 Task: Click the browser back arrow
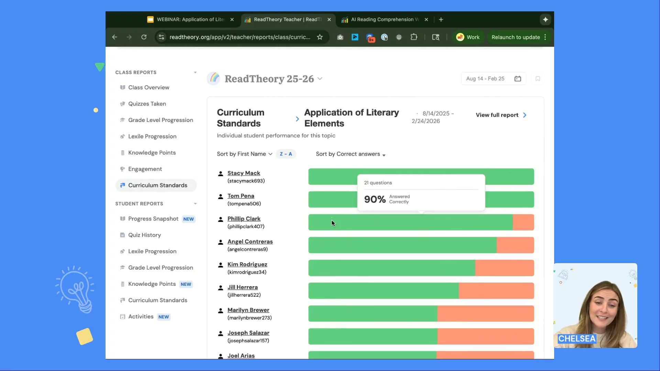click(x=115, y=37)
